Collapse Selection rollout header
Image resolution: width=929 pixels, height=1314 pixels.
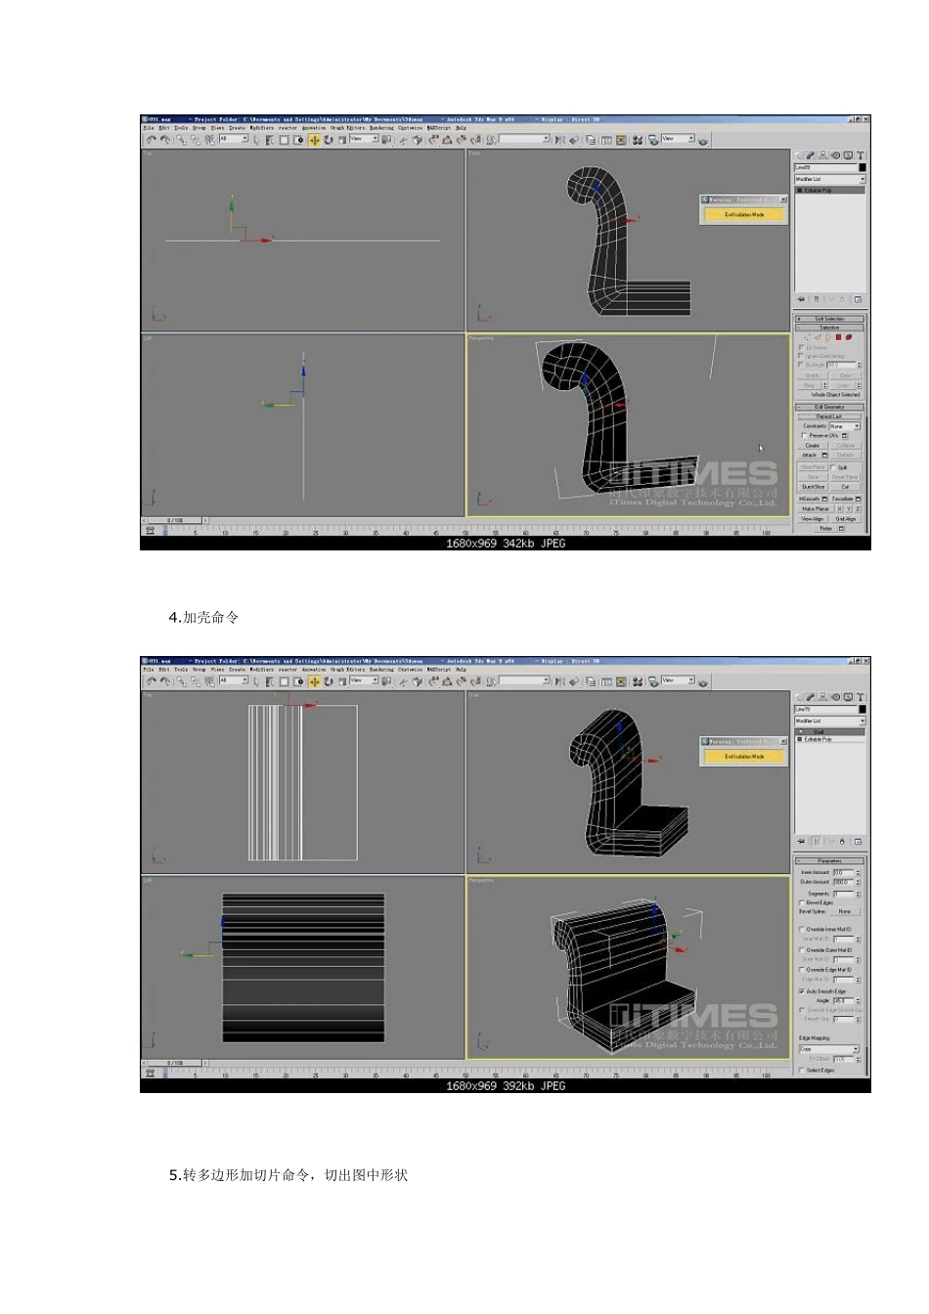pos(829,328)
